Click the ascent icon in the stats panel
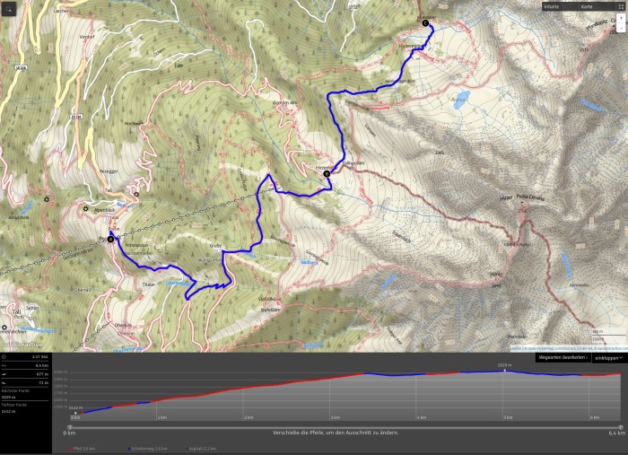 [x=4, y=373]
